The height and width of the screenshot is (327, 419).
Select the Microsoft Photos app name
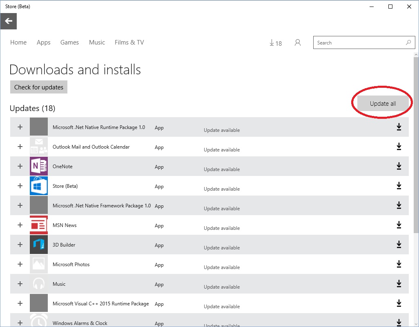pyautogui.click(x=71, y=265)
